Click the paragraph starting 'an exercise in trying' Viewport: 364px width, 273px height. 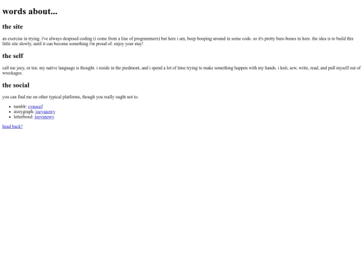coord(178,41)
